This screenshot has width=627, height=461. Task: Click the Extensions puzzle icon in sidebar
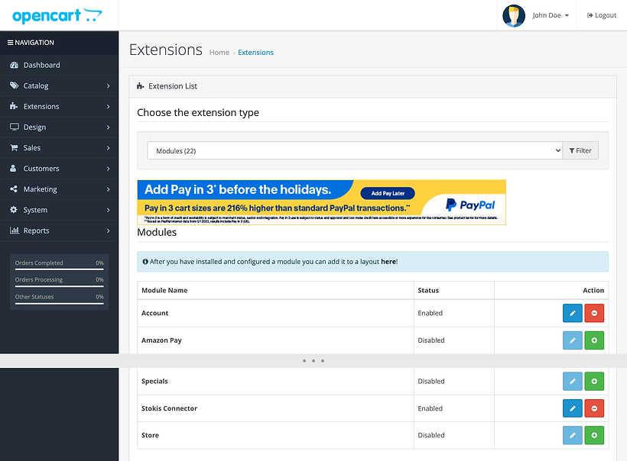tap(14, 106)
